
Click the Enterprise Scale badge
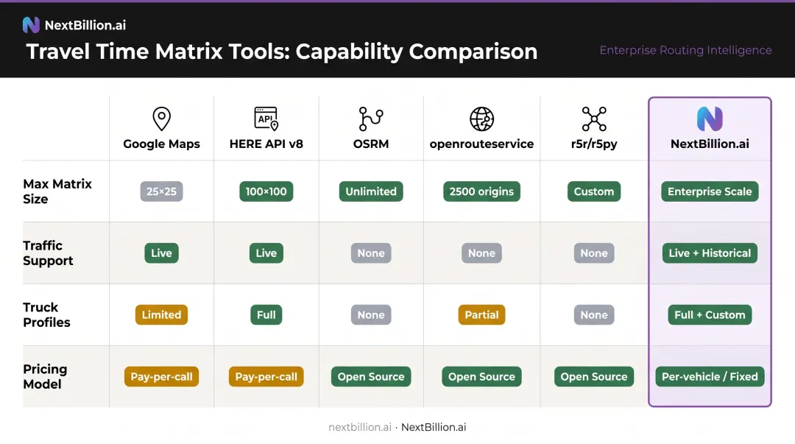coord(710,191)
